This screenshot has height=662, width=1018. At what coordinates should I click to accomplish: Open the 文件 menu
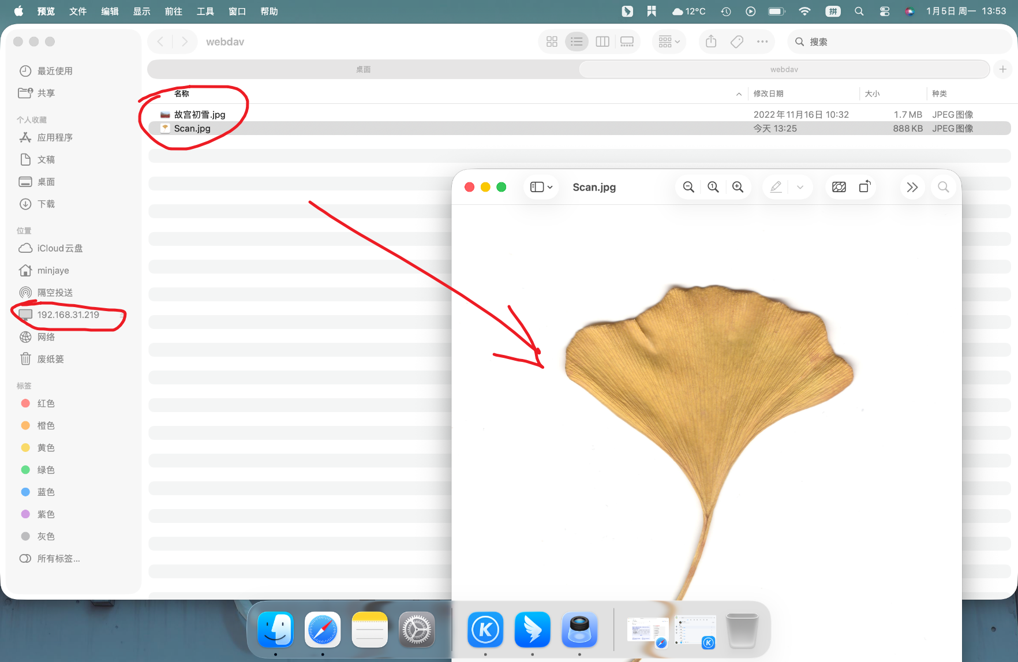[x=78, y=12]
